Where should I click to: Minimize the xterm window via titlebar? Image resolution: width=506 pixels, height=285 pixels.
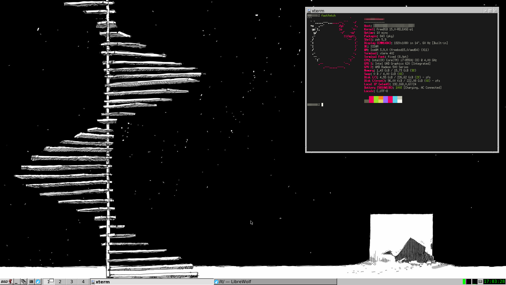tap(485, 11)
